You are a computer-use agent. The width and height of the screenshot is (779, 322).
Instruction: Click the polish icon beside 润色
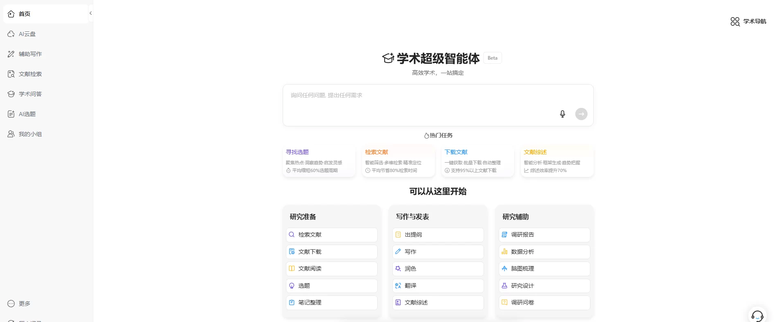pos(398,268)
